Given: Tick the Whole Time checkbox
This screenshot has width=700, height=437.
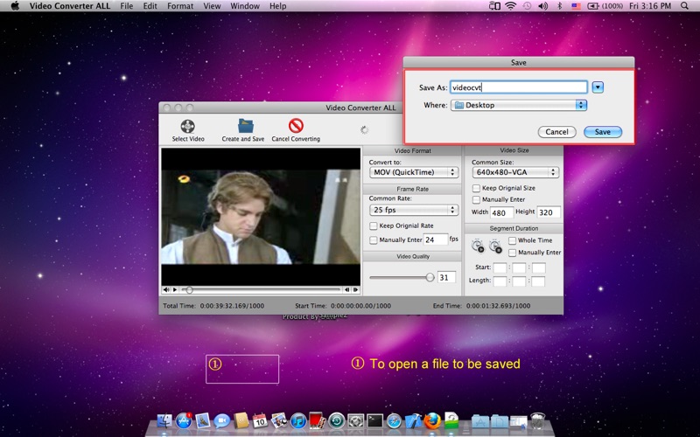Looking at the screenshot, I should click(x=513, y=240).
